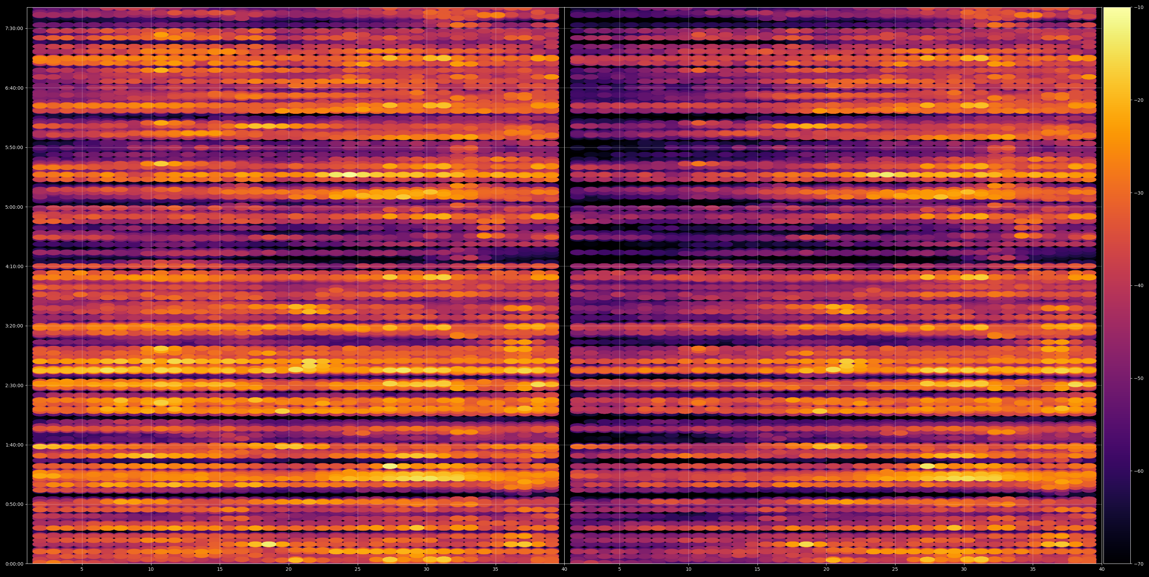Click the −70 colorbar tick label
The image size is (1149, 577).
tap(1139, 564)
